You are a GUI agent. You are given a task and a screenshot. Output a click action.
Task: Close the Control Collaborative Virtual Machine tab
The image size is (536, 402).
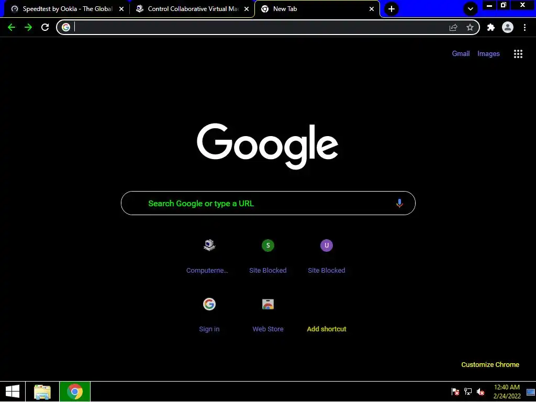(247, 9)
